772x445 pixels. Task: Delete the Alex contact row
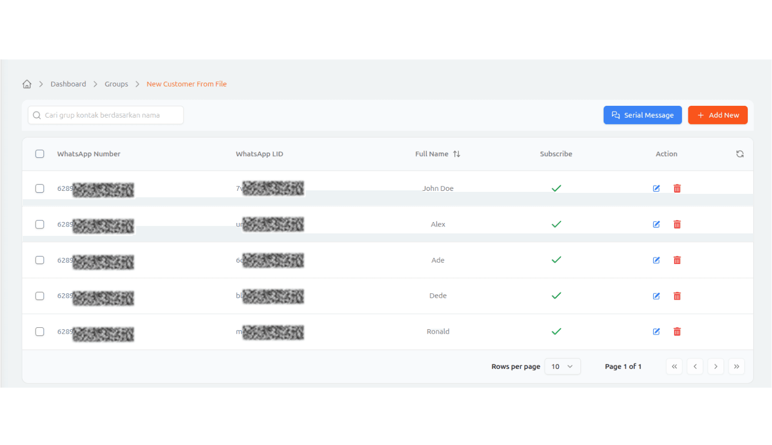[x=677, y=224]
